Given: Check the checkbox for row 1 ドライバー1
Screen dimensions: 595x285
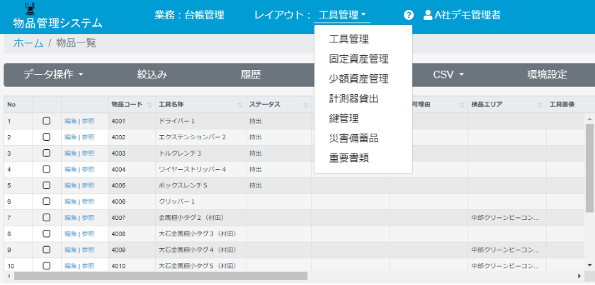Looking at the screenshot, I should pos(47,121).
